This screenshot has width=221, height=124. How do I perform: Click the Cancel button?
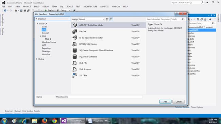tap(178, 102)
